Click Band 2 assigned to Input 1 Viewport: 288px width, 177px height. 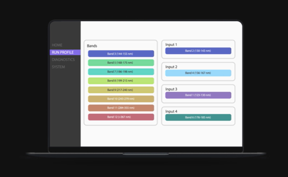[x=198, y=51]
